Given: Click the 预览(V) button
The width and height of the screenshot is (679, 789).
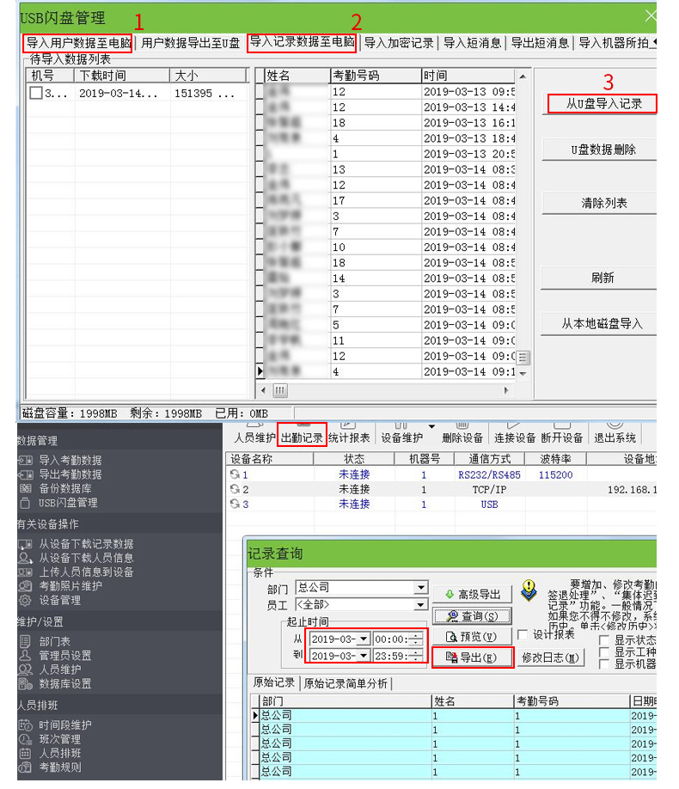Looking at the screenshot, I should coord(472,637).
